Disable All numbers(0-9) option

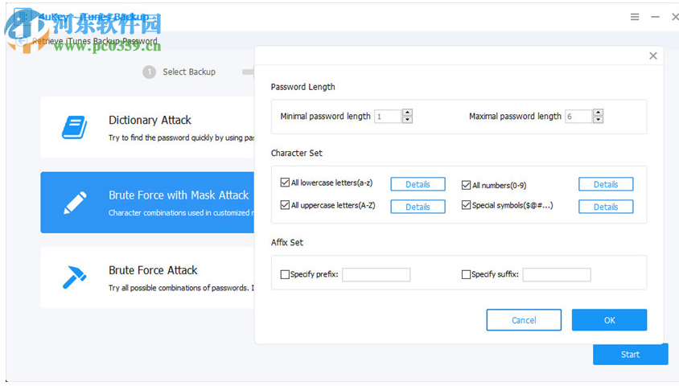tap(466, 185)
